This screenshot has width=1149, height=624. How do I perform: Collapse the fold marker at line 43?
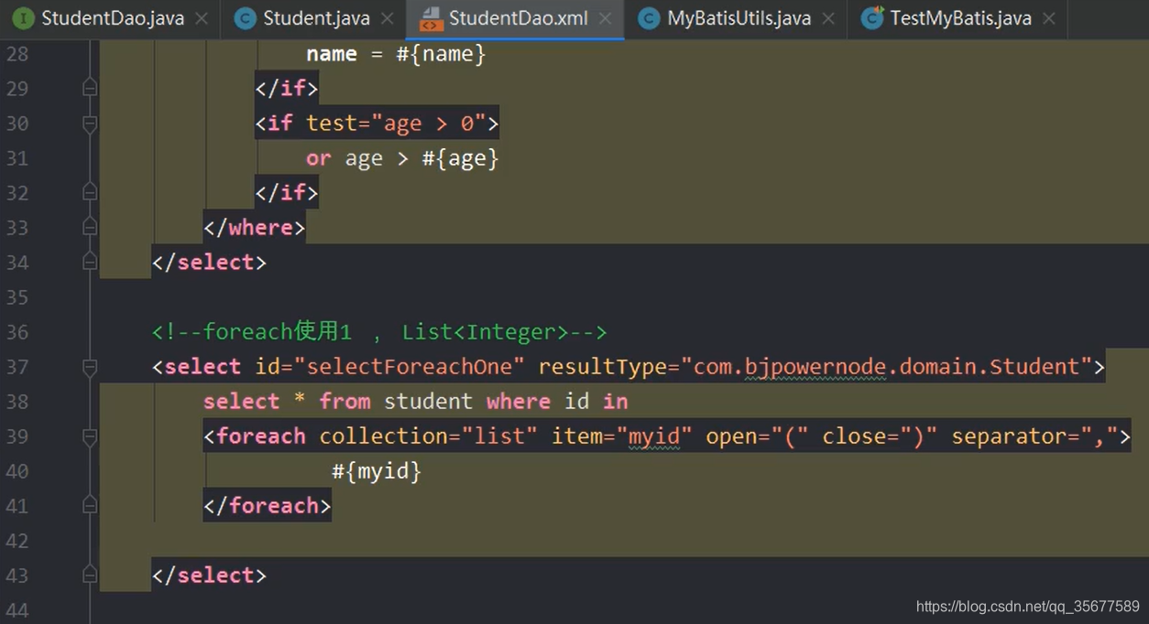coord(88,576)
